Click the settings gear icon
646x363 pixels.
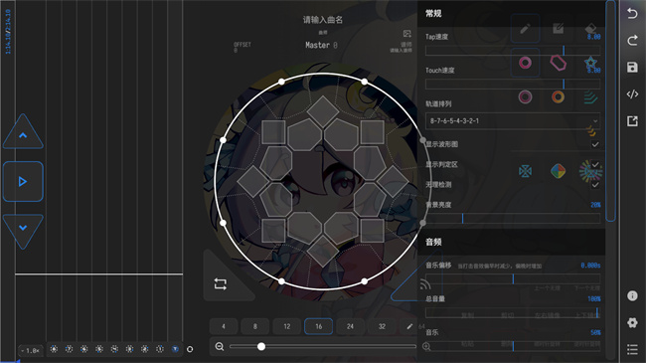(x=632, y=322)
